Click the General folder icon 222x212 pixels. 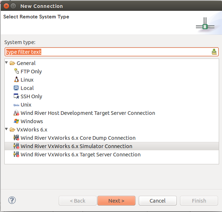pyautogui.click(x=12, y=63)
